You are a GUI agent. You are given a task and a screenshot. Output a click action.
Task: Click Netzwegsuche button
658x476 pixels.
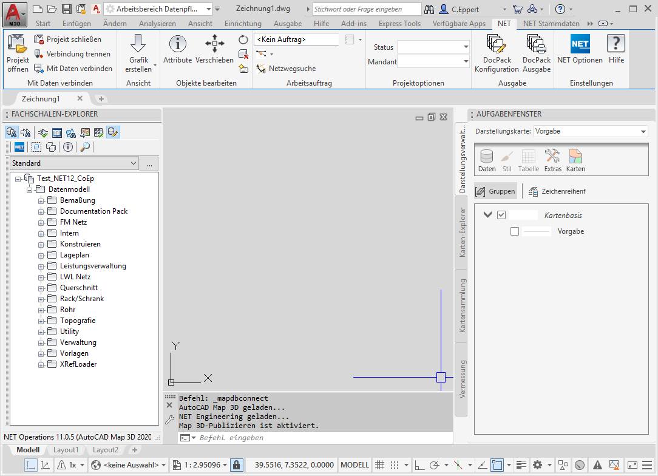286,69
